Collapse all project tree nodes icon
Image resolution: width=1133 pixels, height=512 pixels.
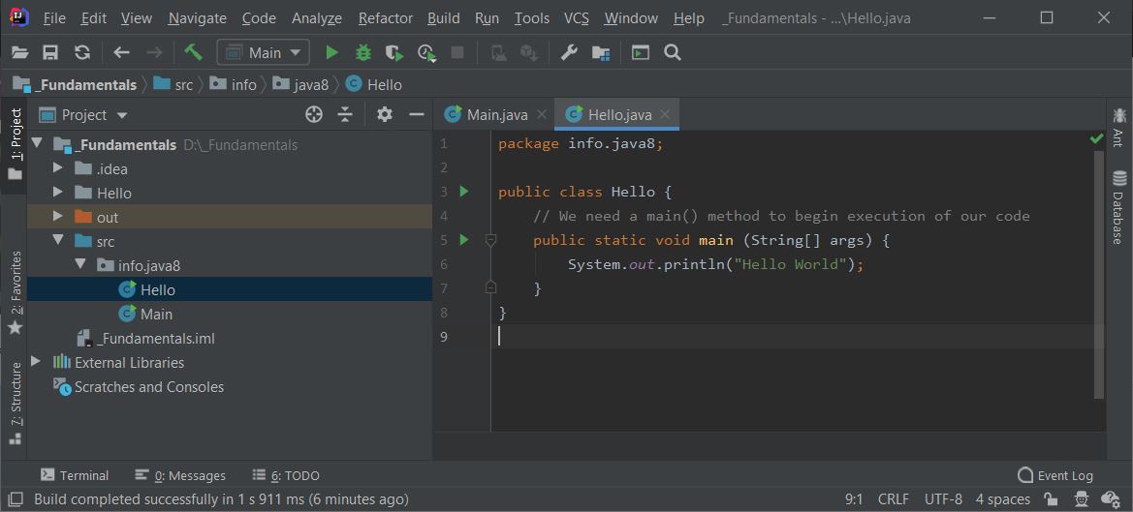pyautogui.click(x=345, y=114)
